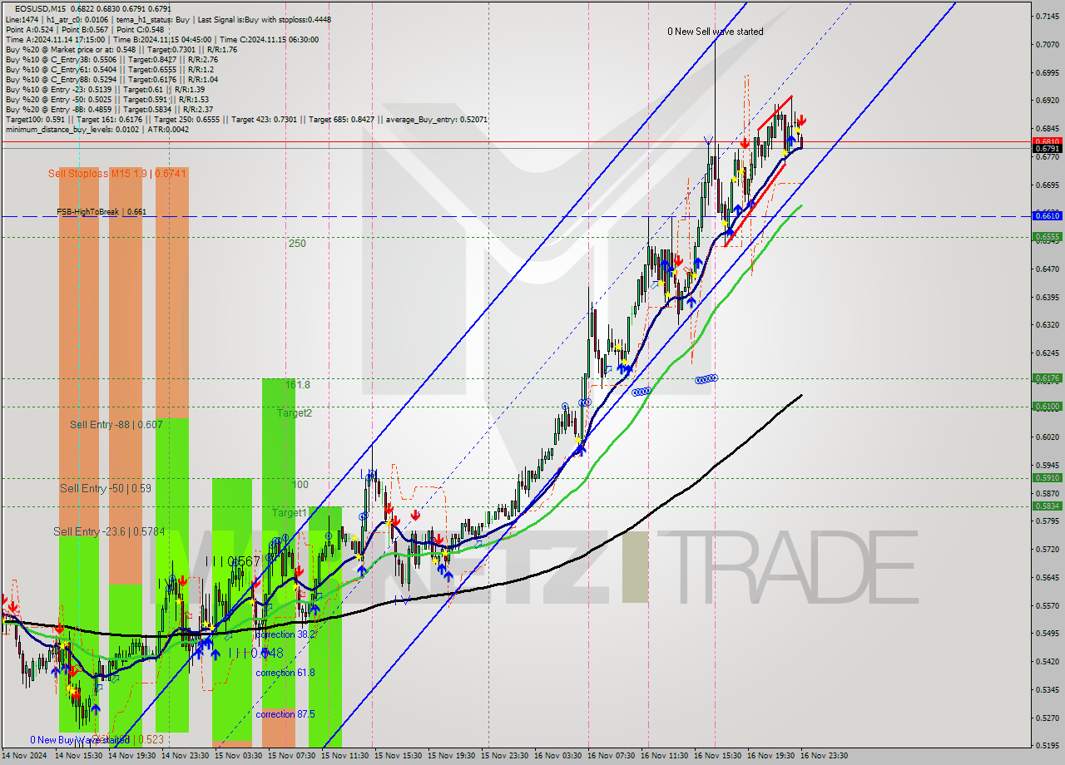Select the 0.6470 price axis value
1065x765 pixels.
(1046, 269)
